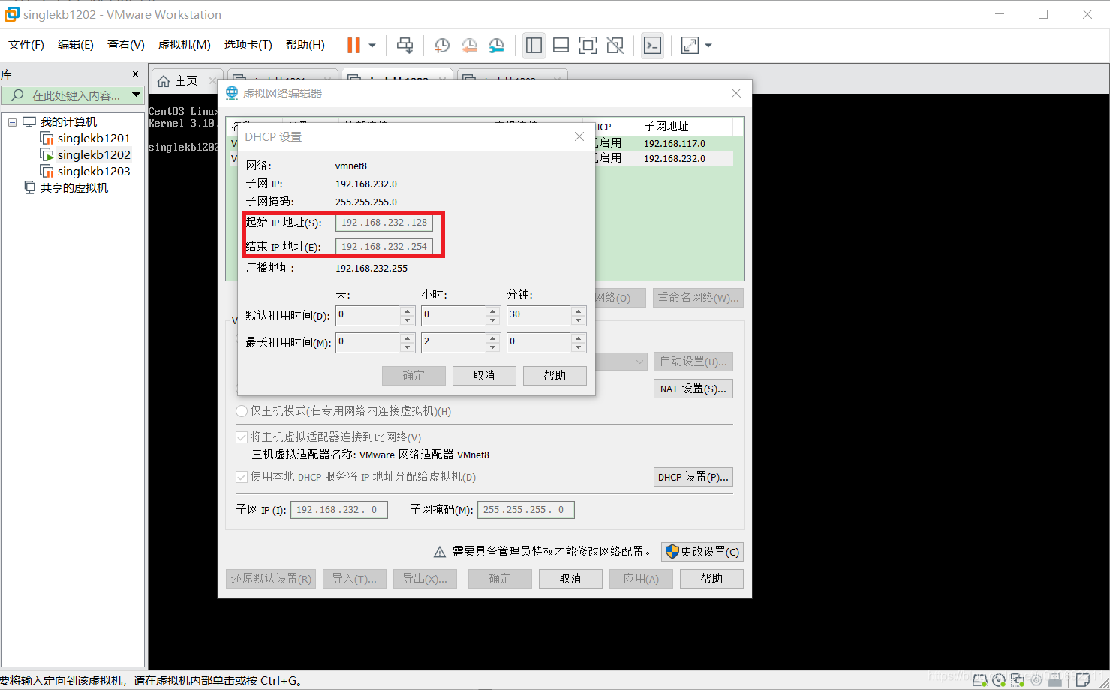The height and width of the screenshot is (690, 1110).
Task: Collapse the 我的计算机 tree node
Action: coord(12,121)
